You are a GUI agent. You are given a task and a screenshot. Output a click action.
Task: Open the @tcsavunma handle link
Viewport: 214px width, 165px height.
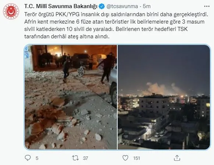tap(122, 6)
